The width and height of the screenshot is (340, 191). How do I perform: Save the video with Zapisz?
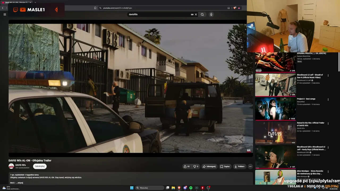[x=225, y=167]
